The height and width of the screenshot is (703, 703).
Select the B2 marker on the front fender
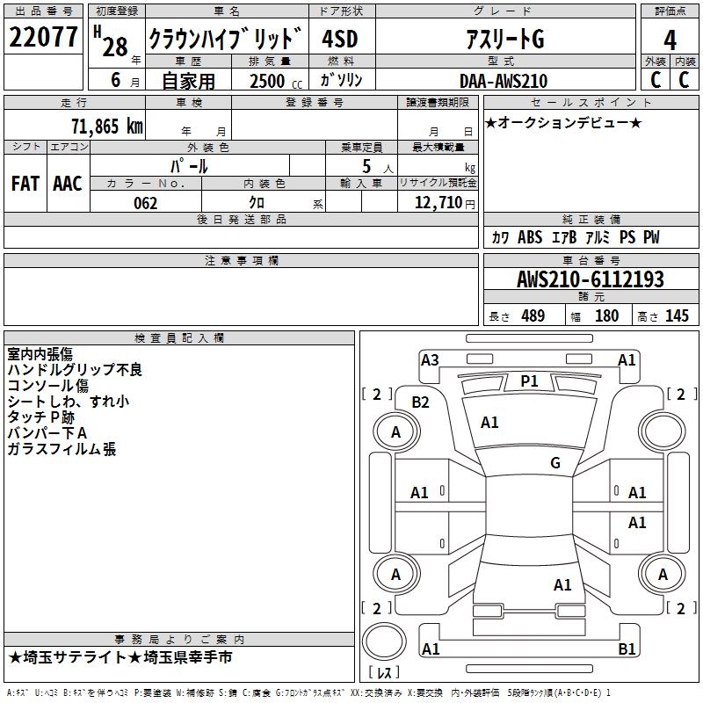click(x=421, y=402)
